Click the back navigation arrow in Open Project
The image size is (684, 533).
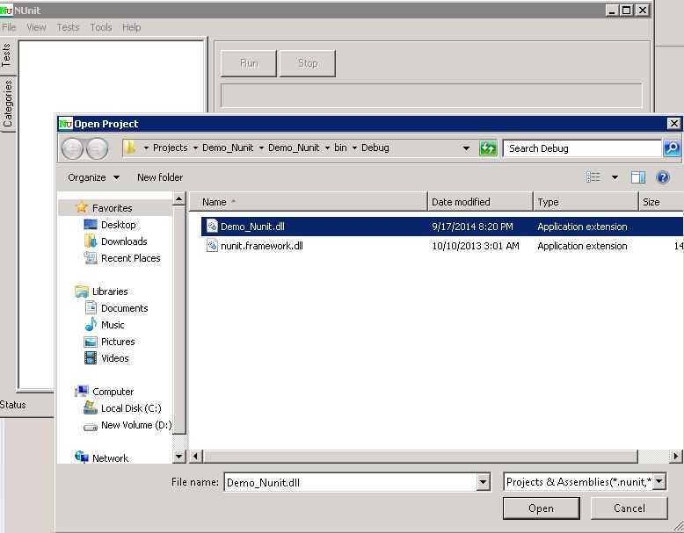coord(72,148)
